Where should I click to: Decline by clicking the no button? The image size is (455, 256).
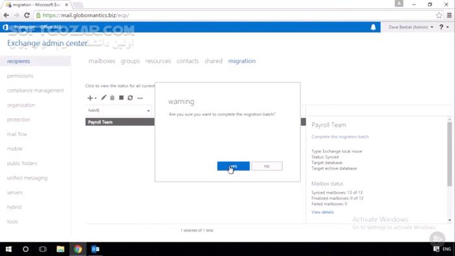coord(266,166)
